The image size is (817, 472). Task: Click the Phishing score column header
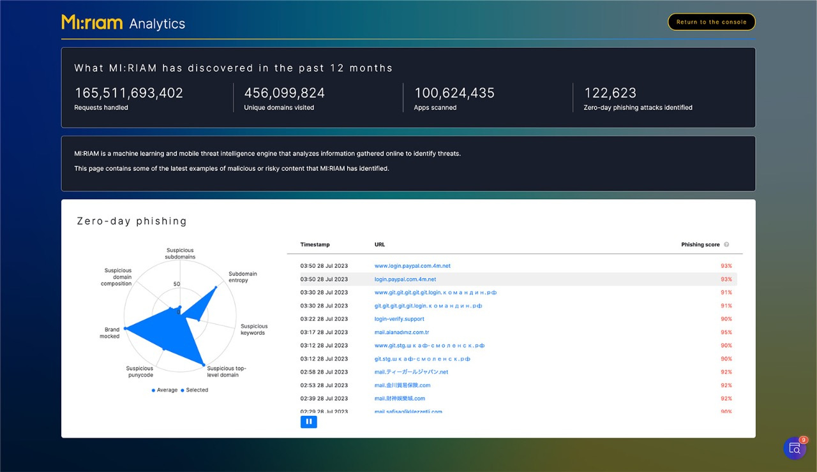click(x=700, y=245)
